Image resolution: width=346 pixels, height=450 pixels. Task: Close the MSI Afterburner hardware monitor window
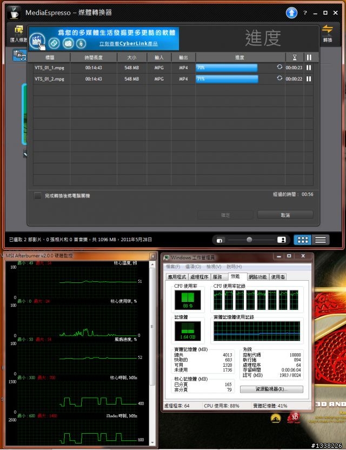152,256
